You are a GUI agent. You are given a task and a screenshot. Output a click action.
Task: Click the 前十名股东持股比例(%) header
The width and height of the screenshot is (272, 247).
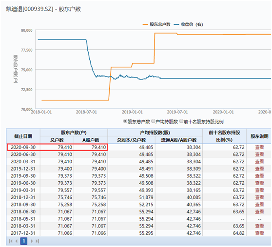pos(224,136)
